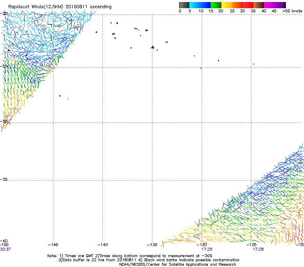The height and width of the screenshot is (267, 304).
Task: Click the '-125' longitude axis label
Action: point(251,245)
